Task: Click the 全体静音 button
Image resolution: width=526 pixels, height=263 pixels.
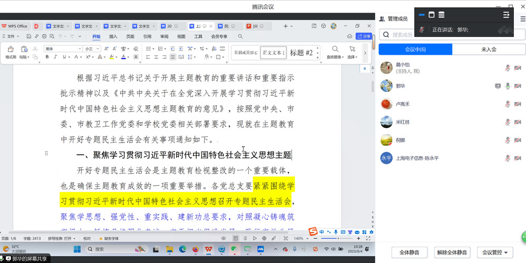Action: coord(409,252)
